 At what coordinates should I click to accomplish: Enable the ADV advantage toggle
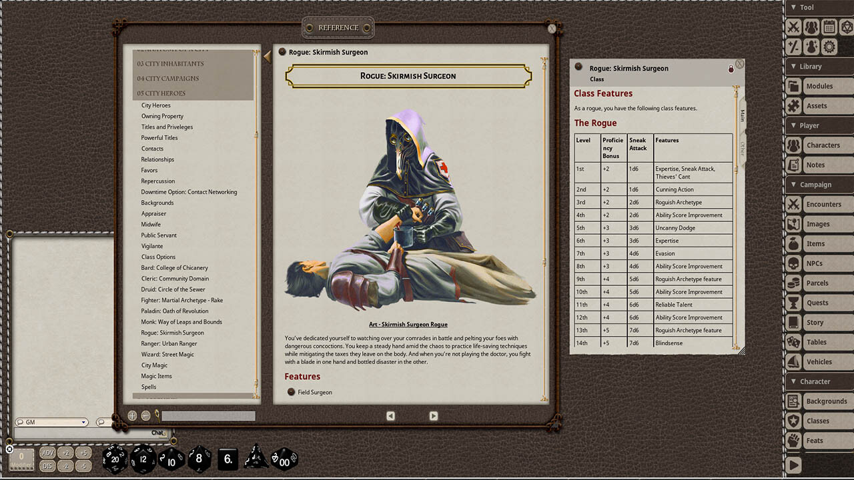pos(47,452)
